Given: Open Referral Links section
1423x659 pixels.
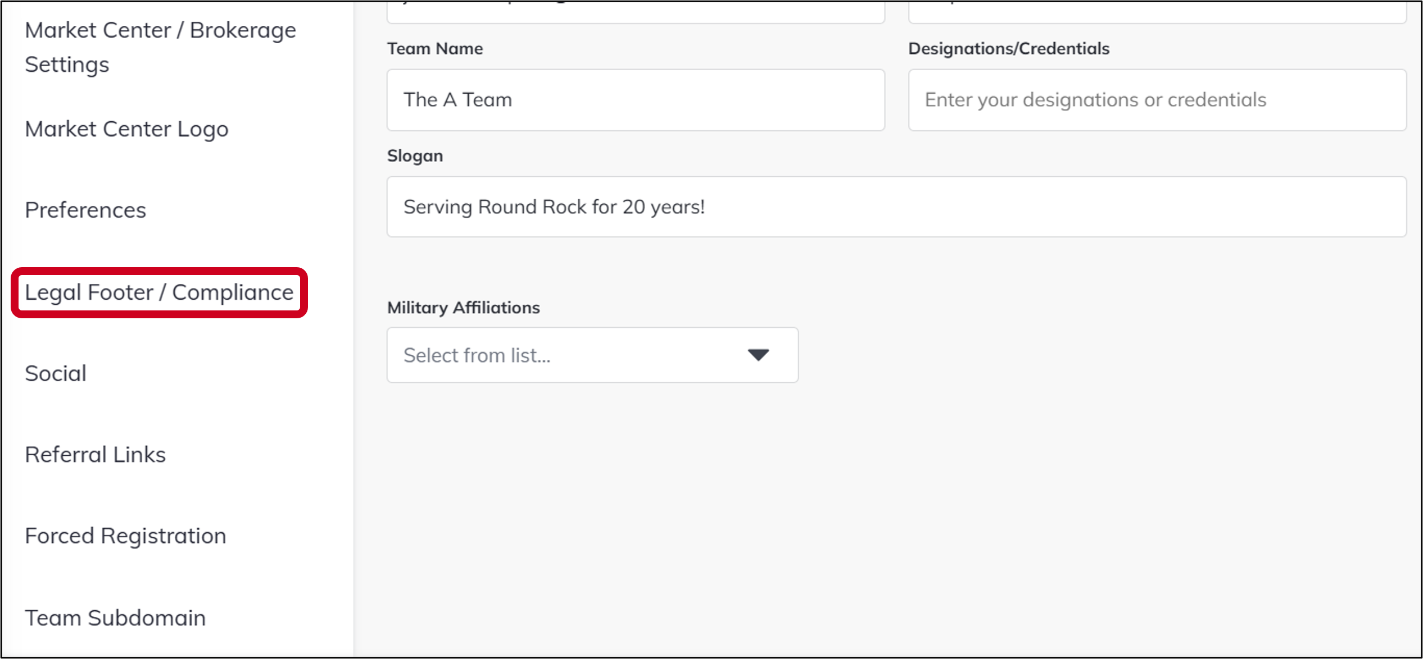Looking at the screenshot, I should [x=96, y=455].
